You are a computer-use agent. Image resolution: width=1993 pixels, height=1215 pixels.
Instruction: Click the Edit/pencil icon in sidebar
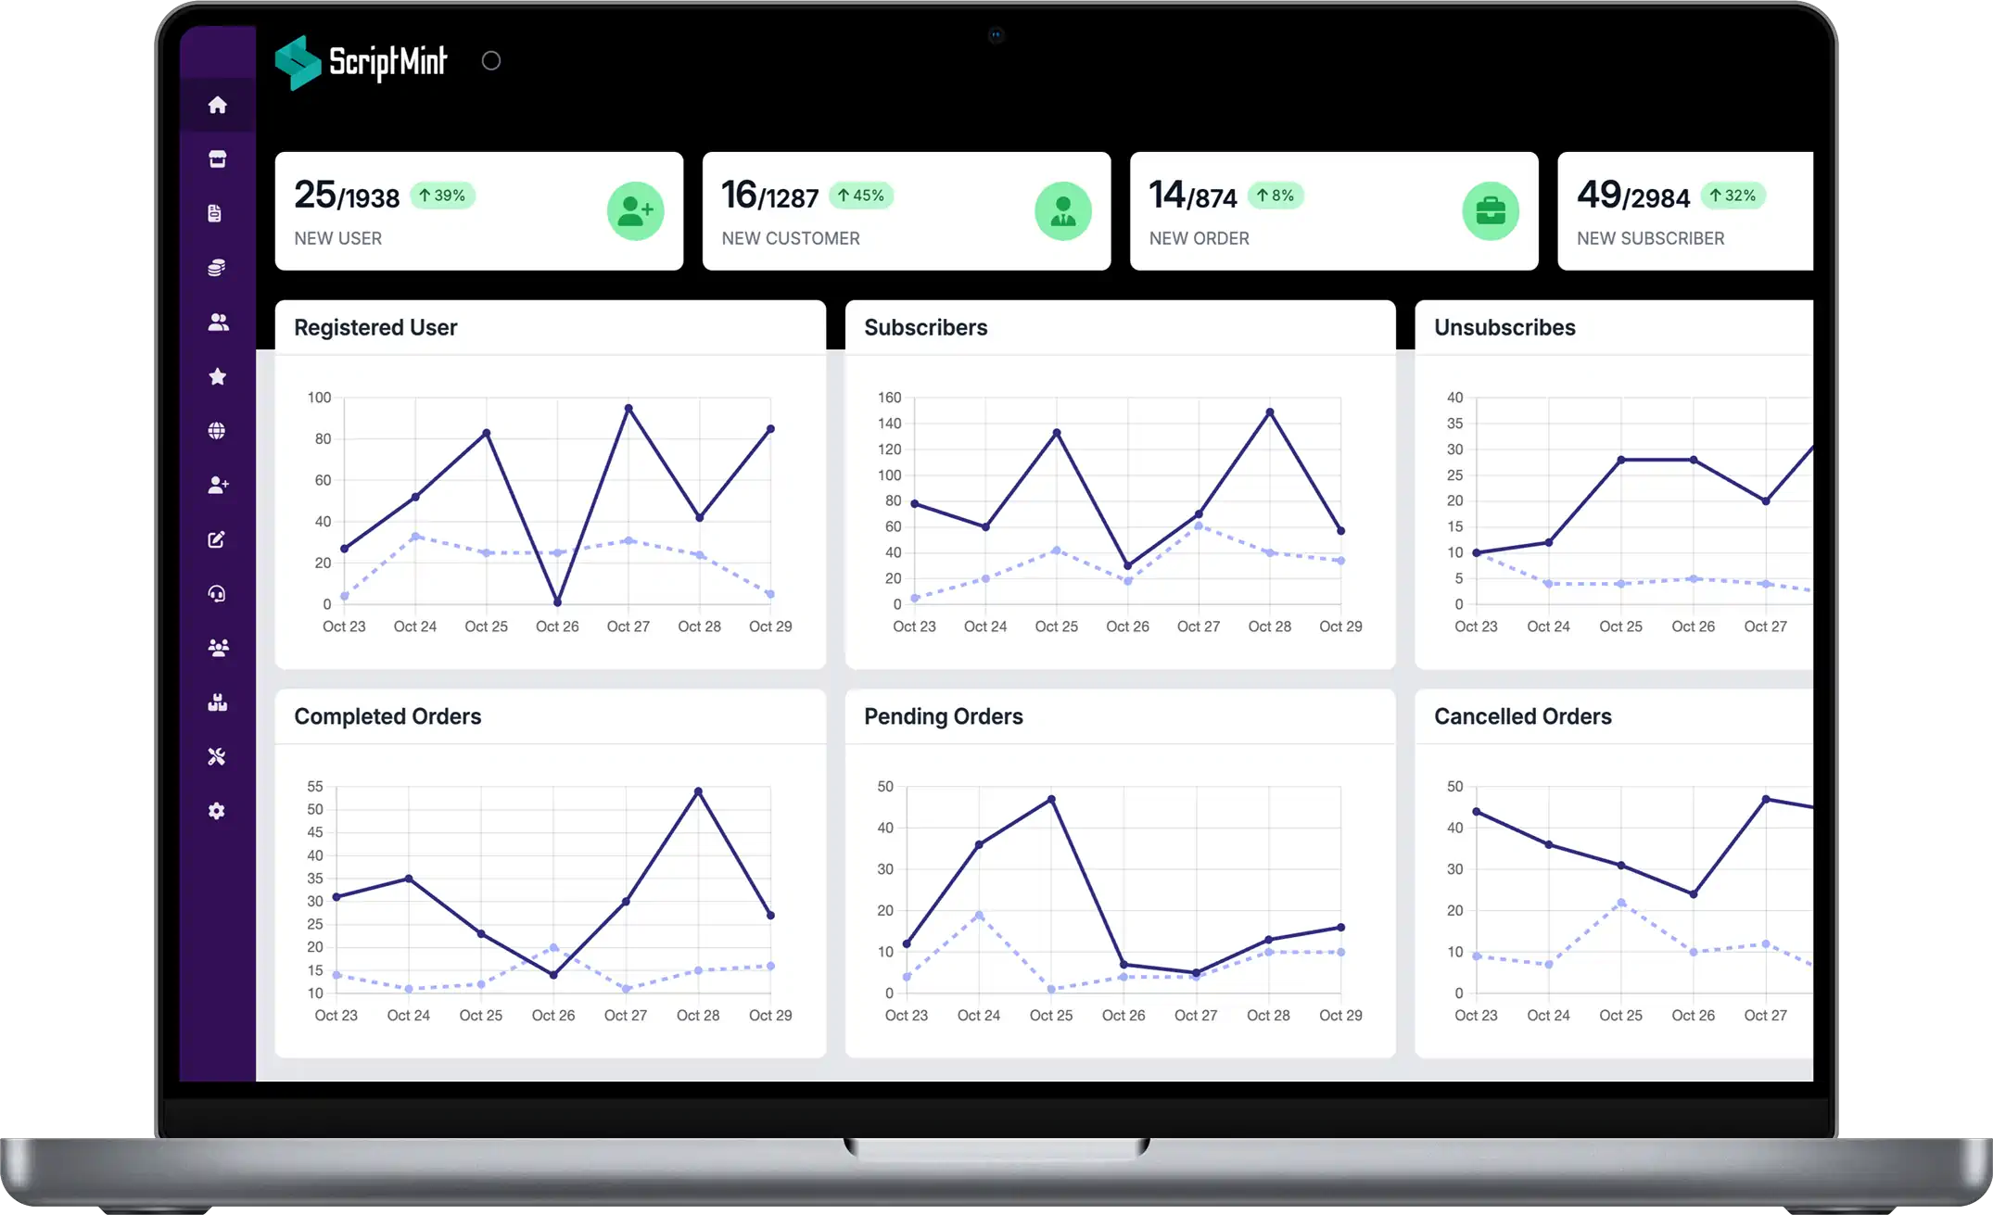[216, 539]
